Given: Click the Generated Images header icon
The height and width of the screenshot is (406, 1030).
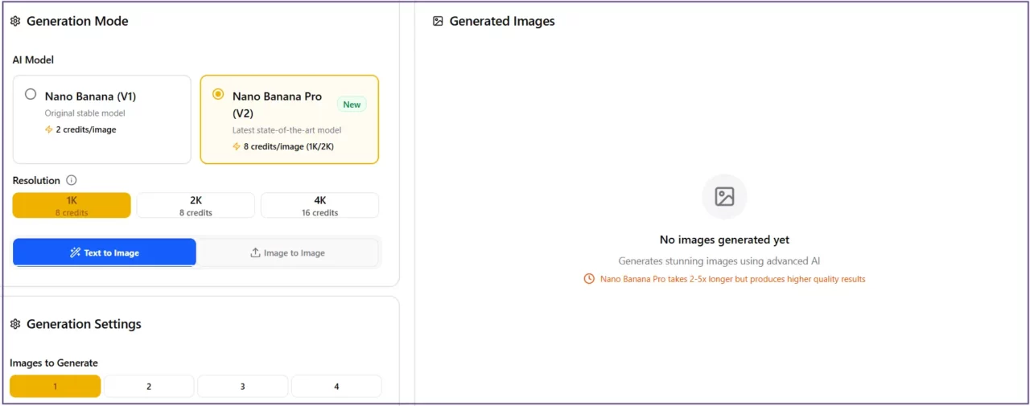Looking at the screenshot, I should tap(438, 22).
